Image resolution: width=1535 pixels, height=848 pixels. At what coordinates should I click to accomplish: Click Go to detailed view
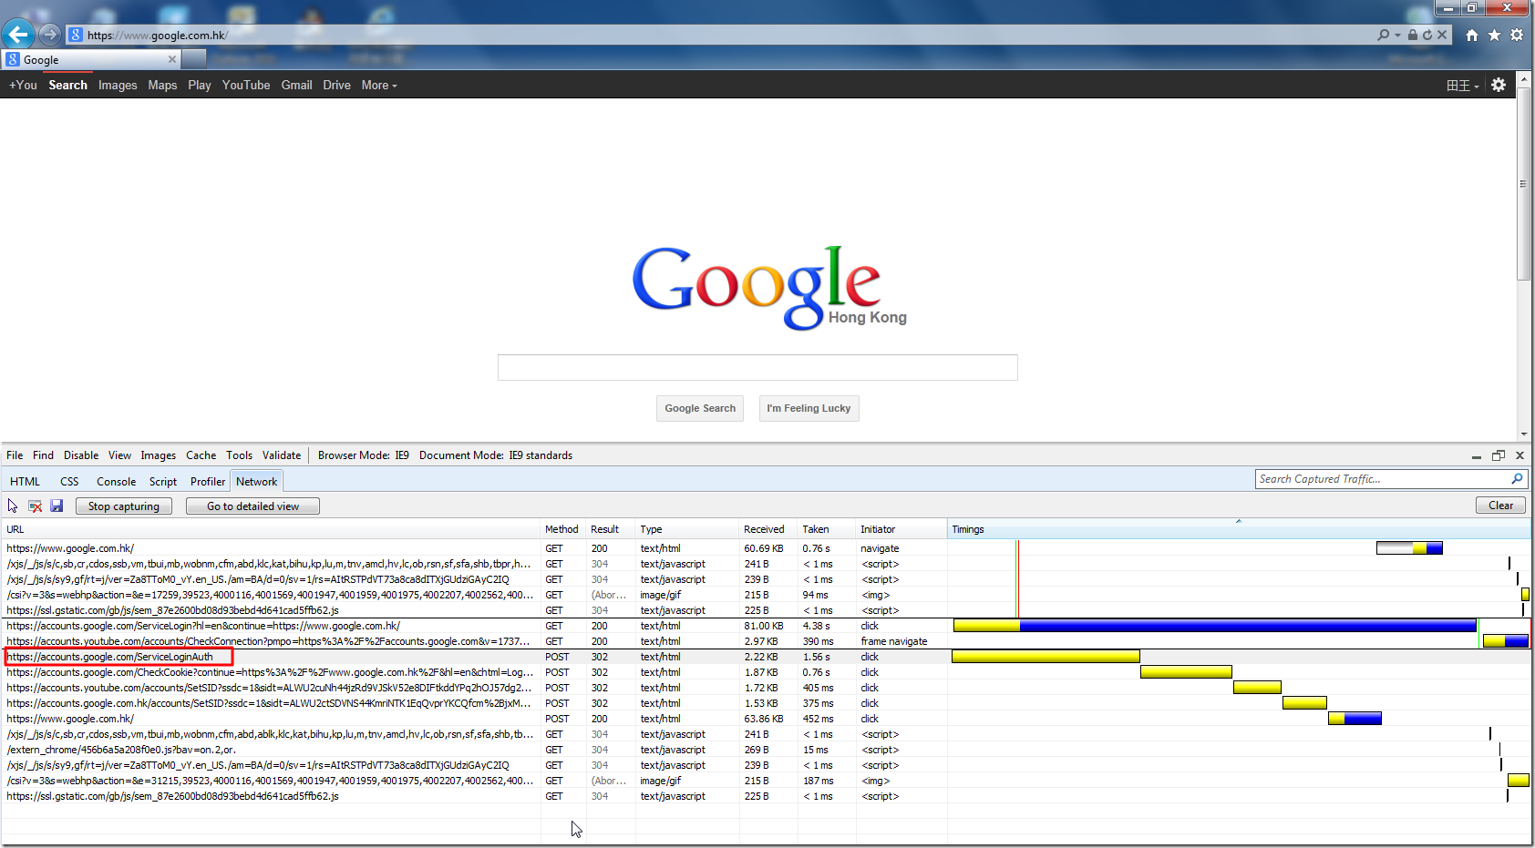[x=252, y=506]
